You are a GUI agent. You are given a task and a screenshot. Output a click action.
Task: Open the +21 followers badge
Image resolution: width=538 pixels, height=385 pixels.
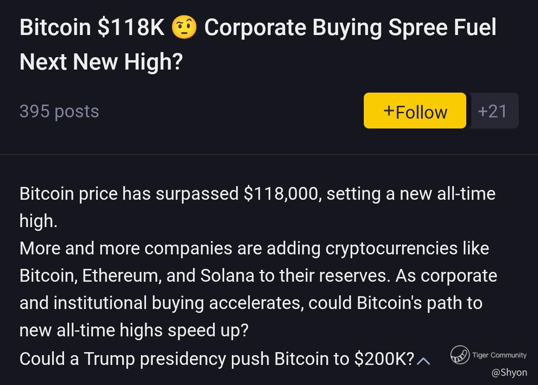492,111
